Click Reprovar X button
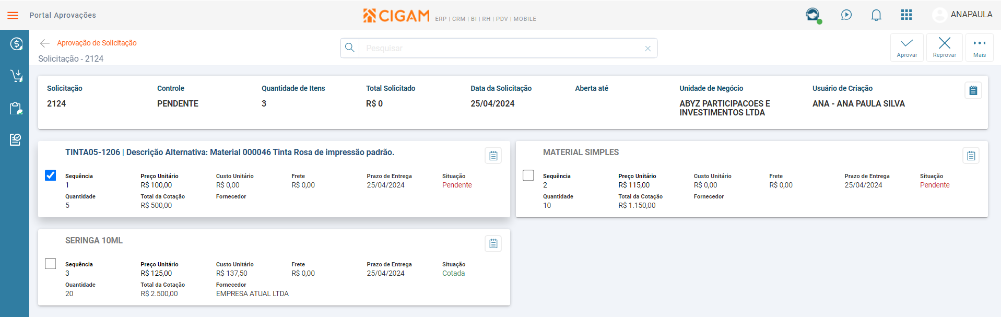Viewport: 1001px width, 317px height. click(x=945, y=48)
